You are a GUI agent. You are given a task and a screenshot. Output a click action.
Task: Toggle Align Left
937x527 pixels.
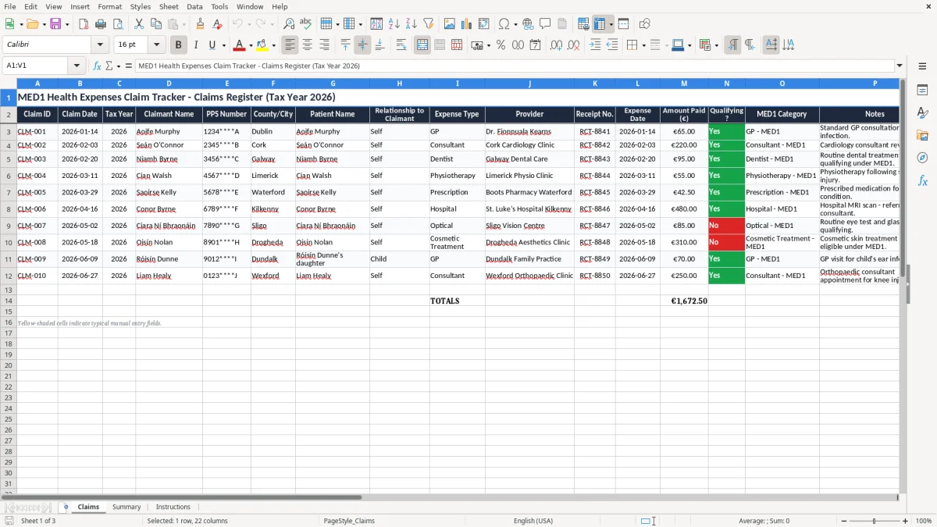(290, 45)
